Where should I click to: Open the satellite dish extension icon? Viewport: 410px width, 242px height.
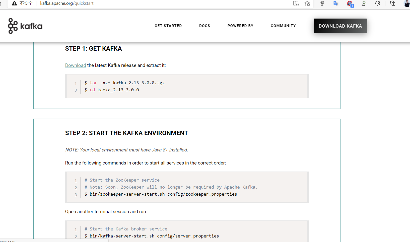click(x=322, y=3)
